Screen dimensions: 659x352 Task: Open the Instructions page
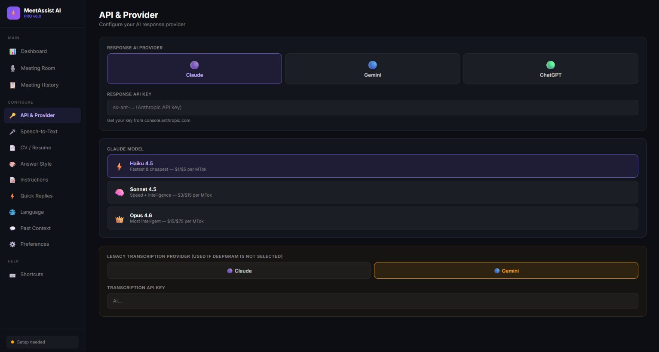(x=42, y=180)
